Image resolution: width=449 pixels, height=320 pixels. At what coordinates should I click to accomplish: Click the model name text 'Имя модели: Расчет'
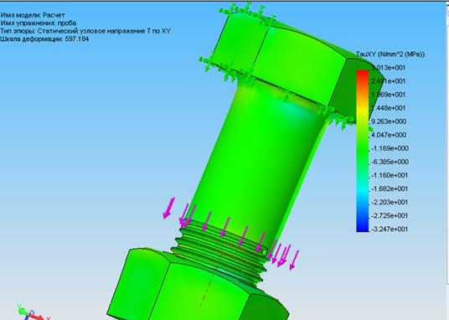coord(33,15)
